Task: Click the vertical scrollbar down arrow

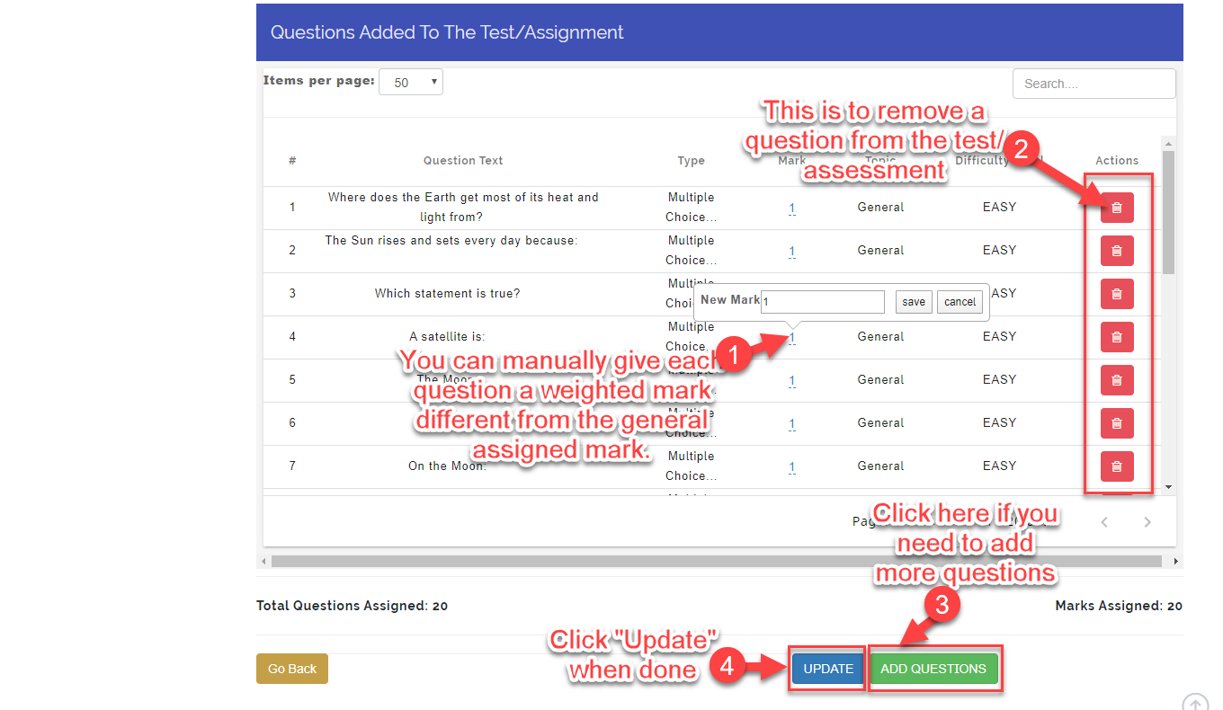Action: 1168,487
